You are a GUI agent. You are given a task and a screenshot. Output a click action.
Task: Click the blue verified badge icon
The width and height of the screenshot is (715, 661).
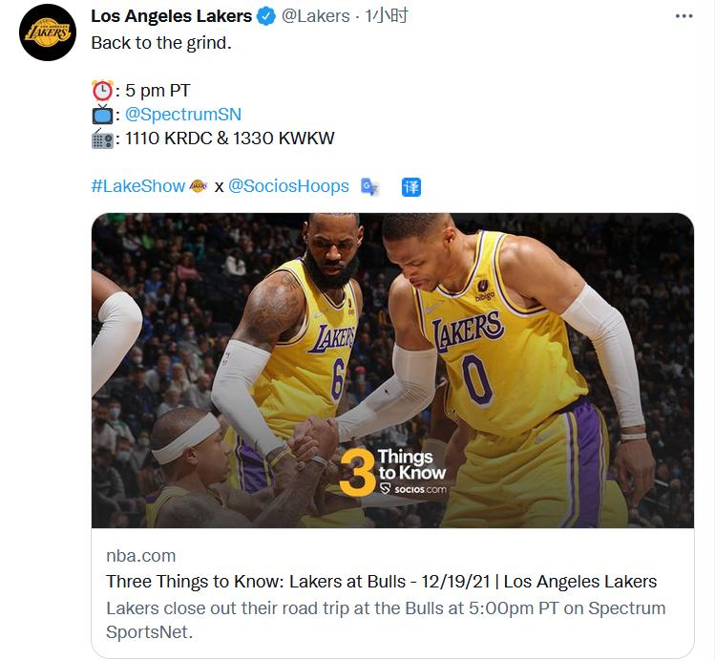click(x=266, y=16)
